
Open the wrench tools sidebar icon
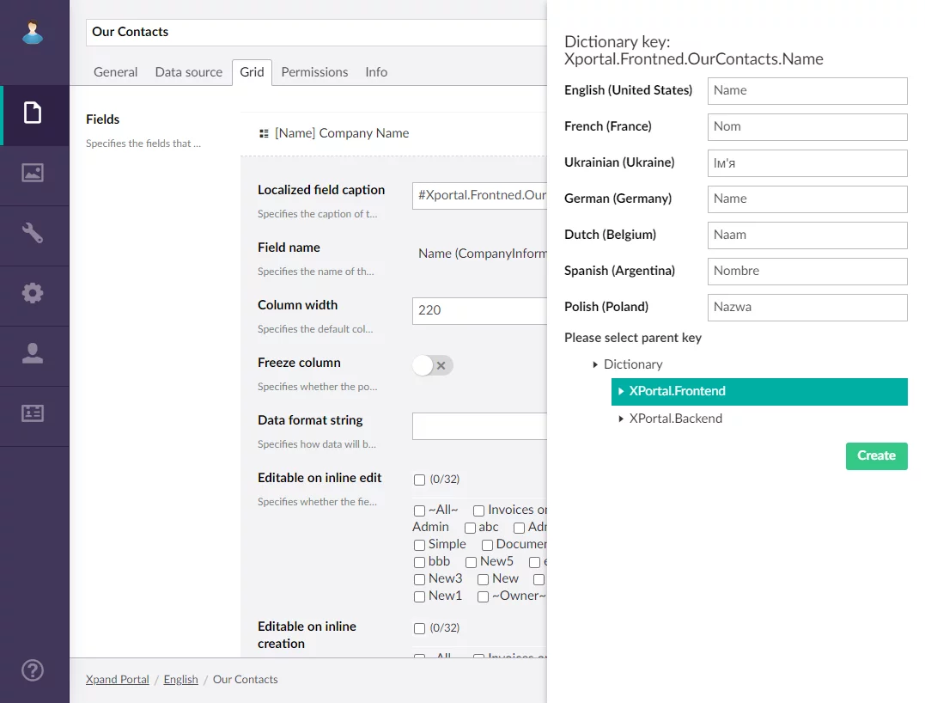click(x=33, y=233)
